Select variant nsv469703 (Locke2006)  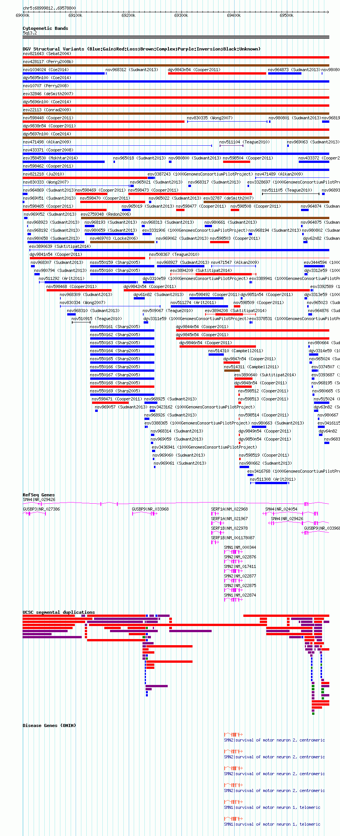[x=114, y=238]
